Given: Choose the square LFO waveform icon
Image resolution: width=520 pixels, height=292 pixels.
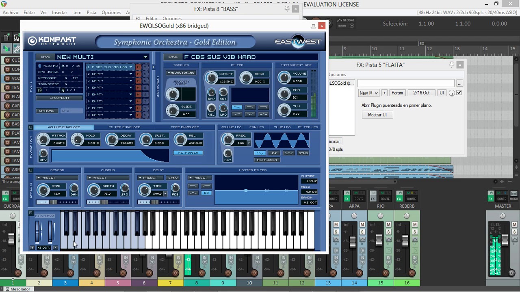Looking at the screenshot, I should [x=289, y=153].
